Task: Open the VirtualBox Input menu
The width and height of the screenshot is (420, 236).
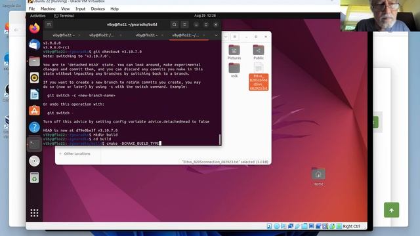Action: tap(80, 9)
